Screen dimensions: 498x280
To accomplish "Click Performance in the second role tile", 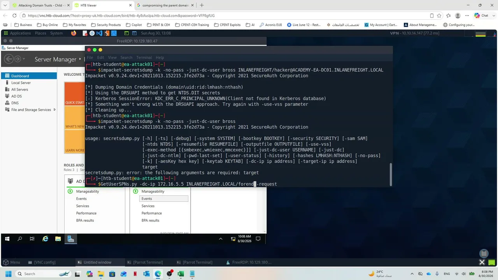I will pyautogui.click(x=152, y=213).
